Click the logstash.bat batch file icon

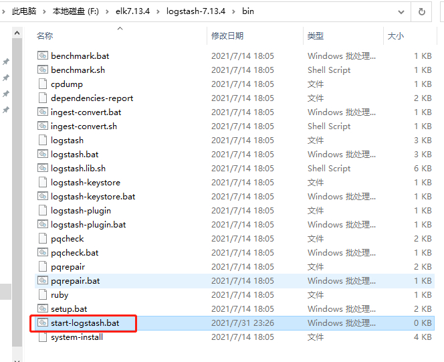click(43, 154)
